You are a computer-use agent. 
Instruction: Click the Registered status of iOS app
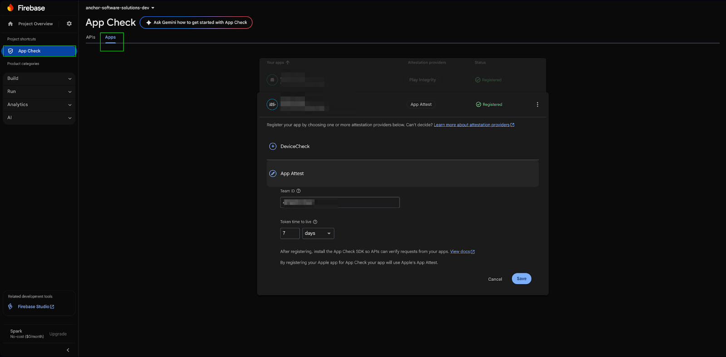pos(489,104)
